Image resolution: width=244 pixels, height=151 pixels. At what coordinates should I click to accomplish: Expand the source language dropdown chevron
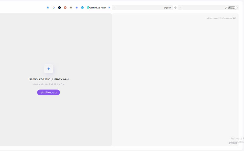click(180, 8)
